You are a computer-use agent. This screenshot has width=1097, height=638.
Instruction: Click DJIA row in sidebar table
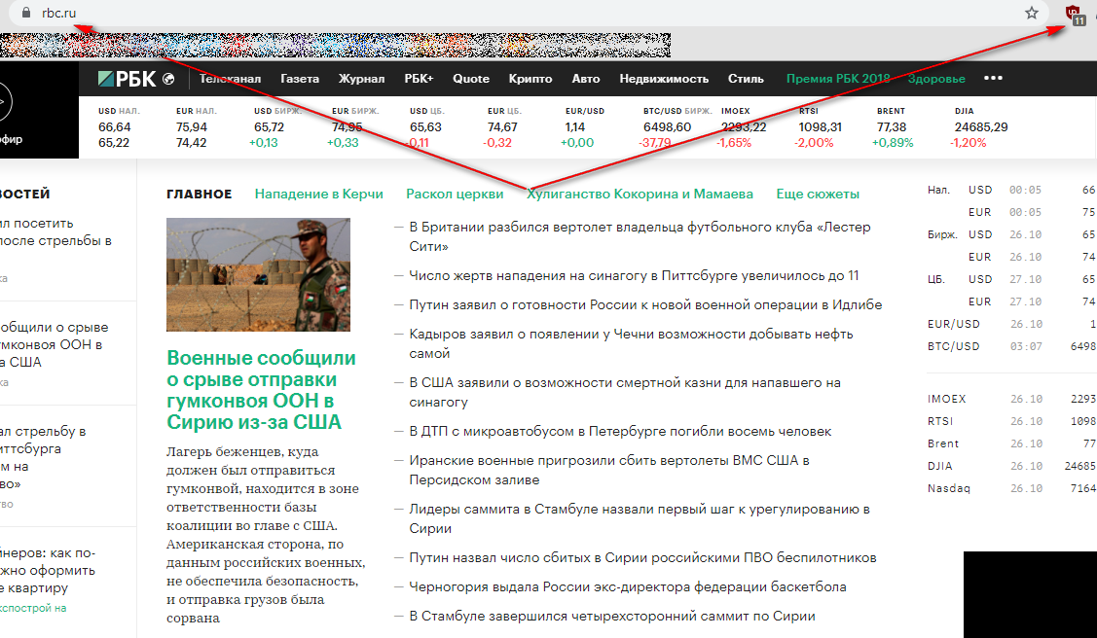pyautogui.click(x=1011, y=466)
